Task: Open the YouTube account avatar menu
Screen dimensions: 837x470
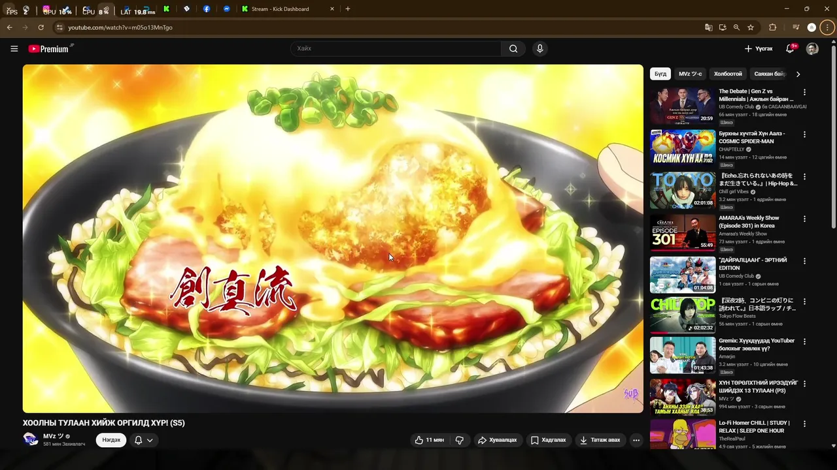Action: 812,48
